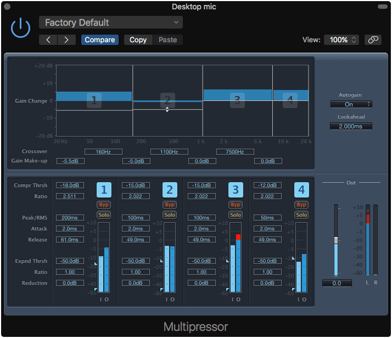
Task: Select band 1 handle in graph
Action: pyautogui.click(x=94, y=100)
